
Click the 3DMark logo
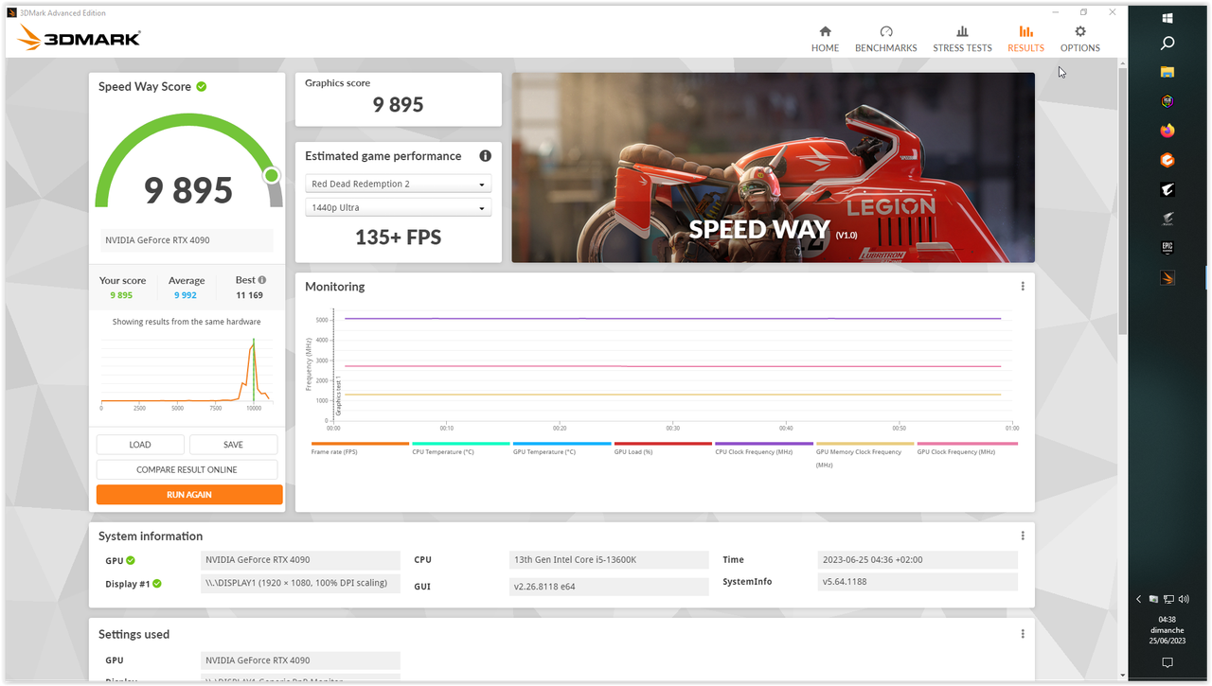click(80, 38)
